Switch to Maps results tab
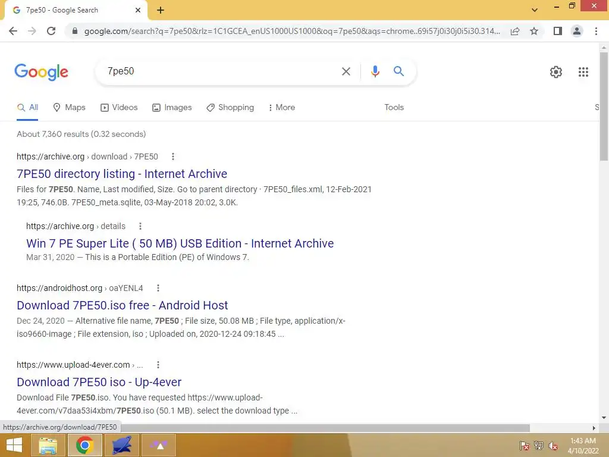This screenshot has width=609, height=457. click(x=69, y=108)
